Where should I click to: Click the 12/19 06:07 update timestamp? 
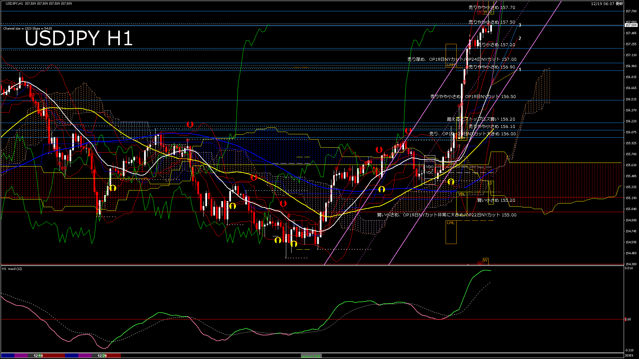pos(607,4)
